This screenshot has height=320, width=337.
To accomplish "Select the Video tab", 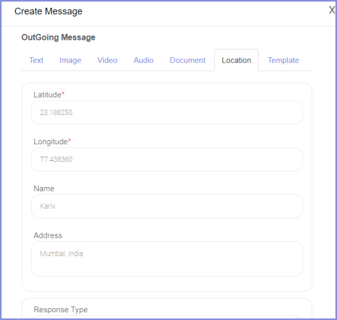I will pyautogui.click(x=107, y=60).
